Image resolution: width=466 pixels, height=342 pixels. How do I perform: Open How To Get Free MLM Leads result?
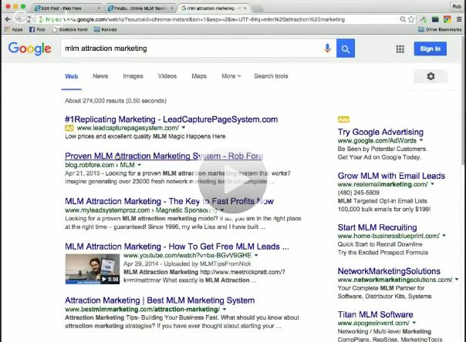(177, 246)
